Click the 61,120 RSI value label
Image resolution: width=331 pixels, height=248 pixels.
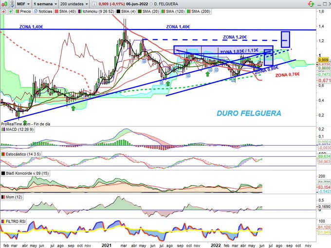[324, 227]
